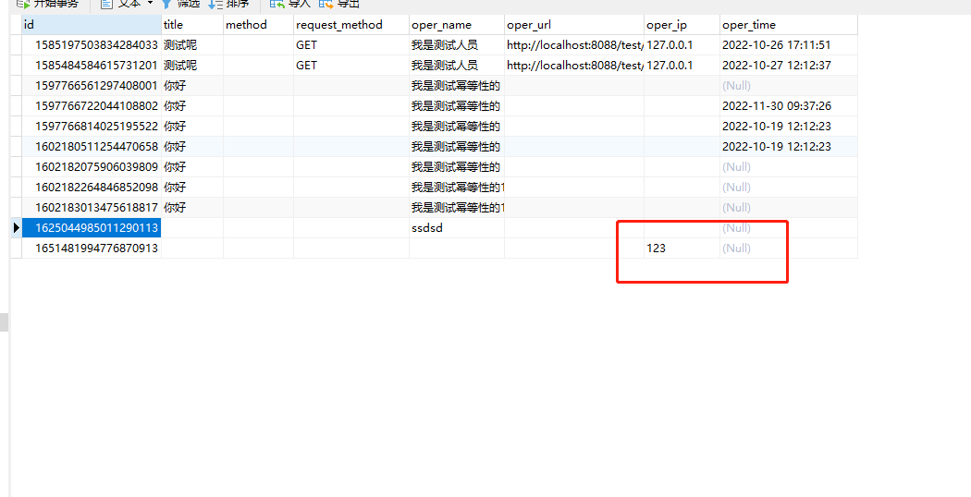Click the 排序 sort icon
This screenshot has width=971, height=497.
(215, 4)
